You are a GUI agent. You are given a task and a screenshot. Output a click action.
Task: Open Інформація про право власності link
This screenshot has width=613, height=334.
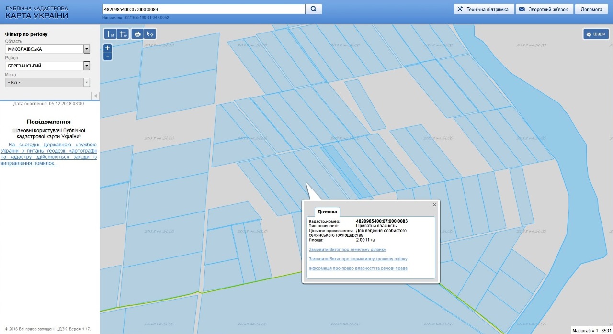(x=358, y=268)
